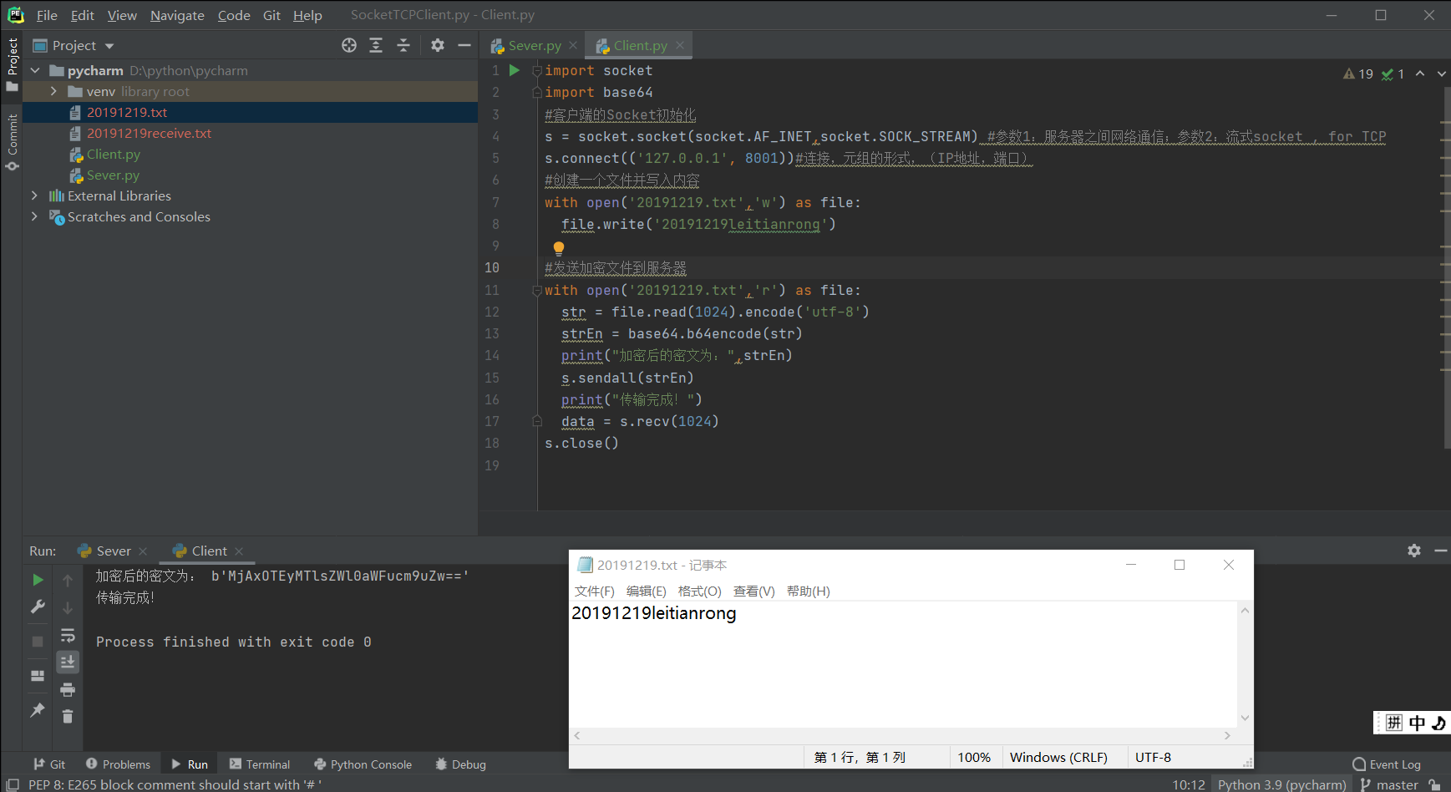Click the tool window quick access icon

click(13, 784)
